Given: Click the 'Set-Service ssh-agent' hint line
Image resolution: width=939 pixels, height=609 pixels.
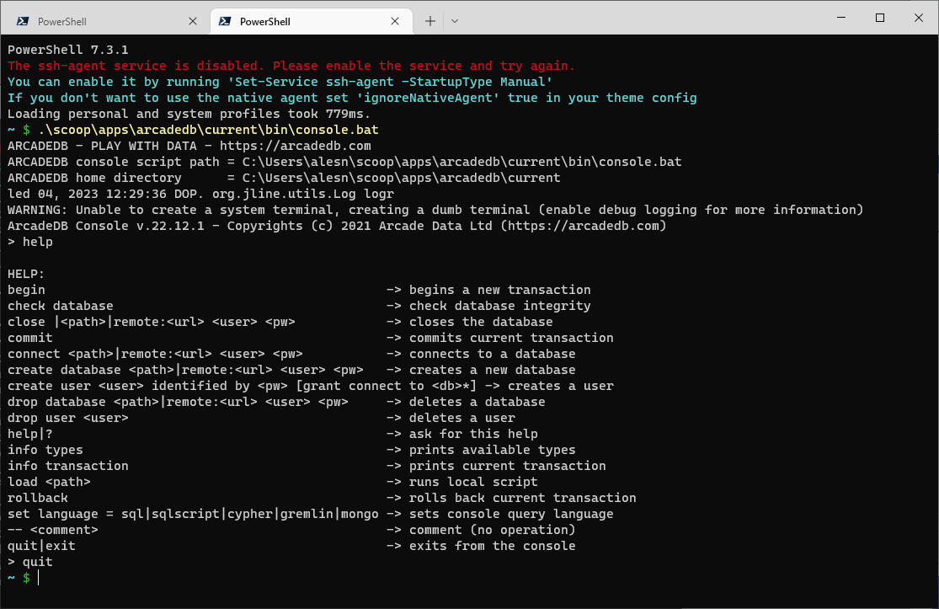Looking at the screenshot, I should click(x=280, y=82).
